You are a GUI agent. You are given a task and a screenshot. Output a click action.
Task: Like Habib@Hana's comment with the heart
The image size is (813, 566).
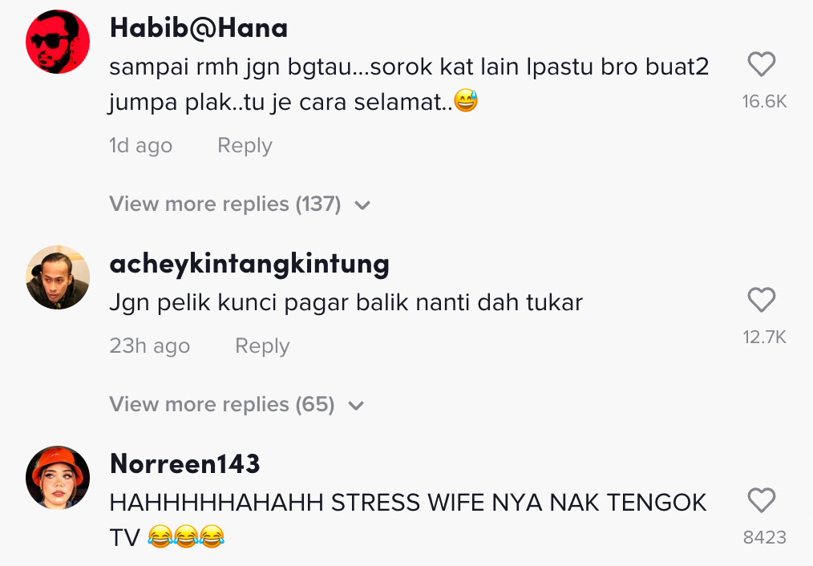tap(761, 64)
